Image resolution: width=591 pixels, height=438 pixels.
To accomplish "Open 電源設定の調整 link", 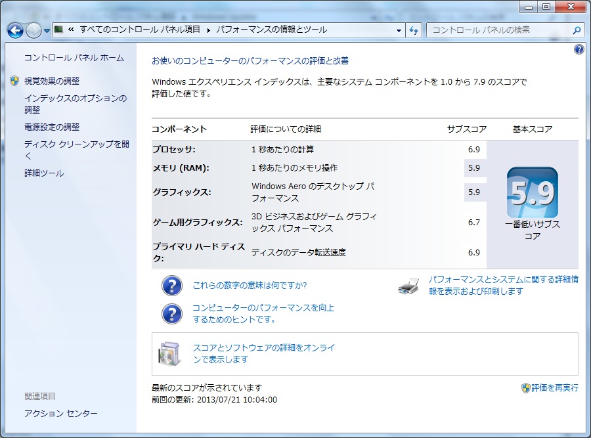I will [52, 127].
